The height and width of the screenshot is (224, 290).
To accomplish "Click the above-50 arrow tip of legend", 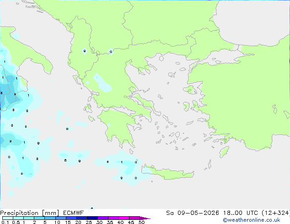I will (145, 218).
